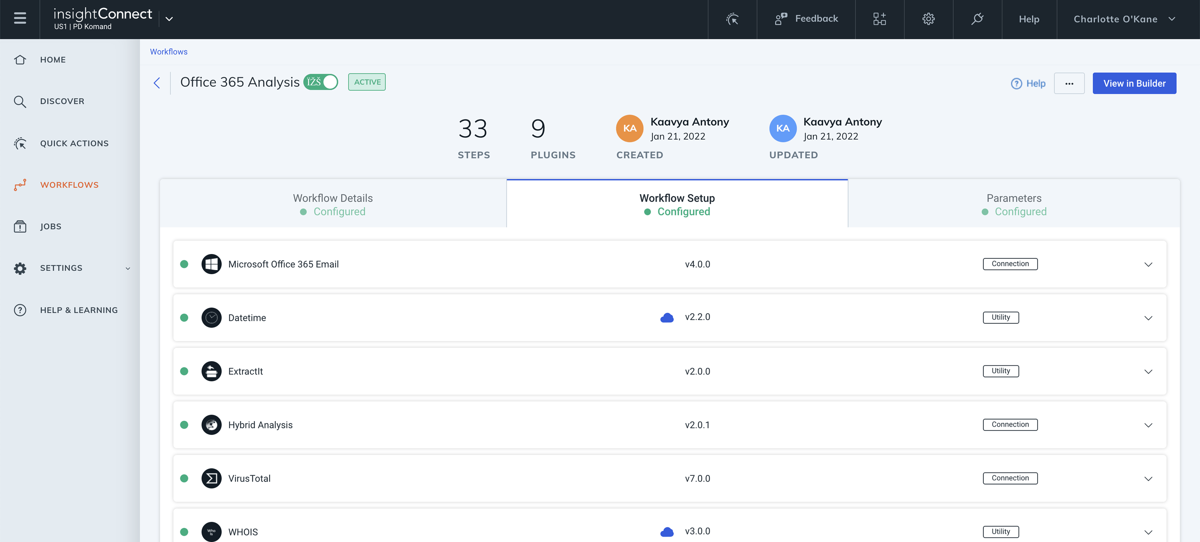Expand the ExtractIt plugin row

[1148, 372]
